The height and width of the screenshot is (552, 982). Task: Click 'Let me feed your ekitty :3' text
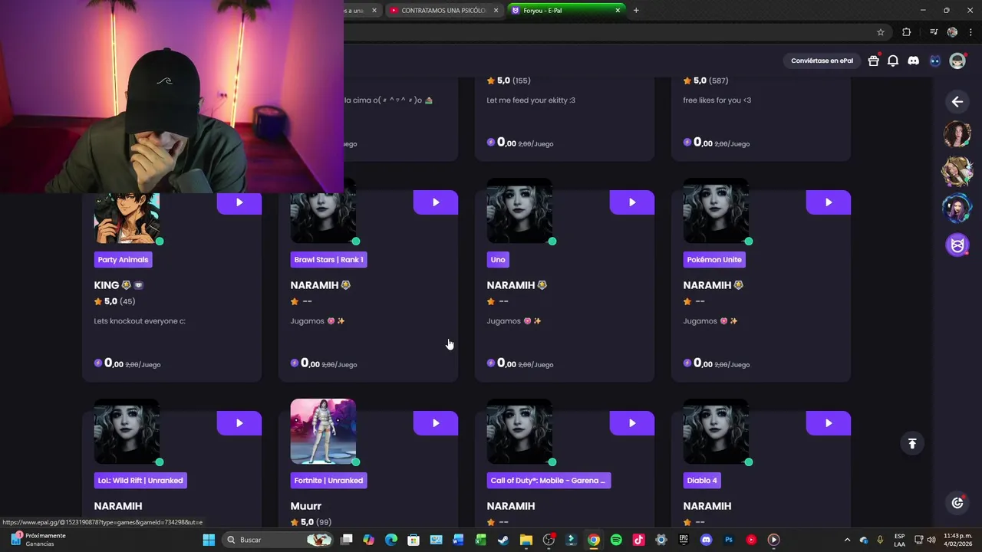531,100
